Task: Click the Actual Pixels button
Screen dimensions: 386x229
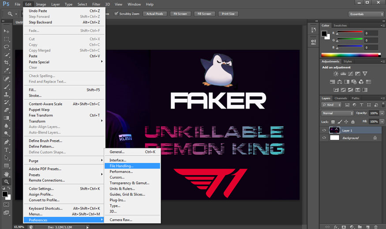Action: coord(154,14)
